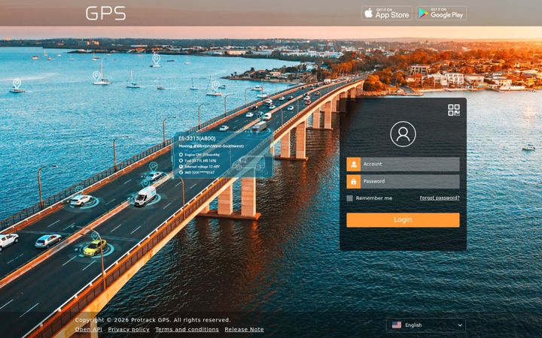Click the "Remember me" label text
Screen dimensions: 542x338
point(374,198)
